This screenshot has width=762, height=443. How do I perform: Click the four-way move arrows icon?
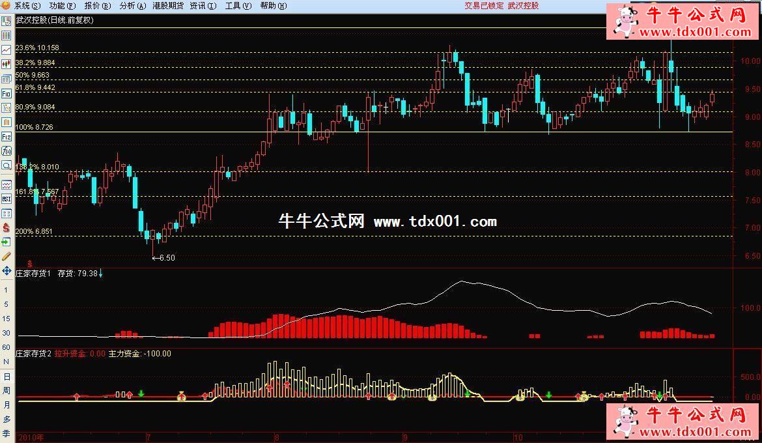[7, 270]
